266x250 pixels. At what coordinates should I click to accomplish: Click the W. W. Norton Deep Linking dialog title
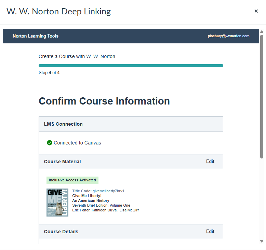[x=59, y=12]
